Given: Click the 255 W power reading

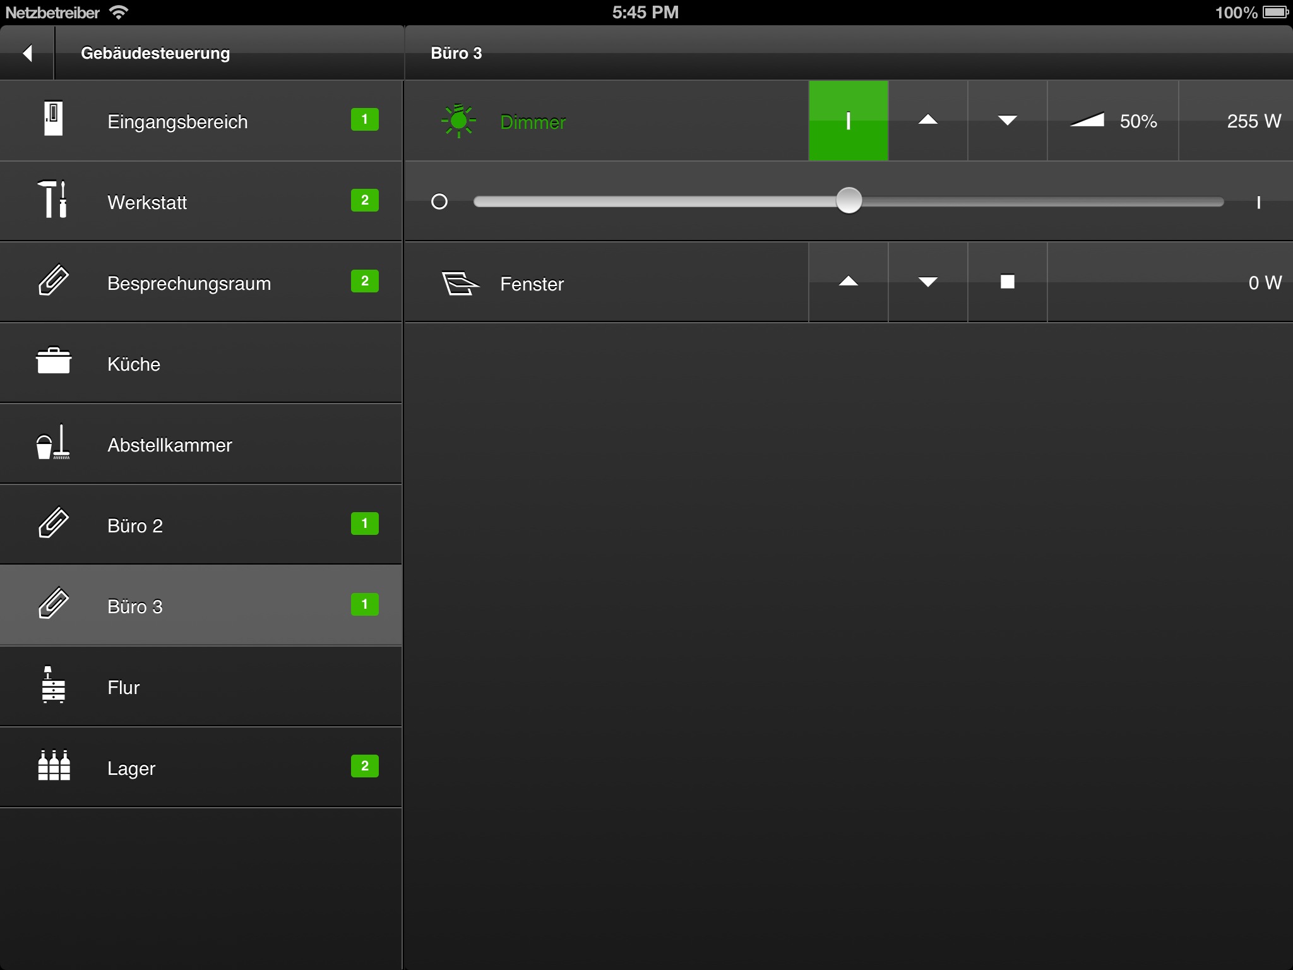Looking at the screenshot, I should click(x=1254, y=121).
